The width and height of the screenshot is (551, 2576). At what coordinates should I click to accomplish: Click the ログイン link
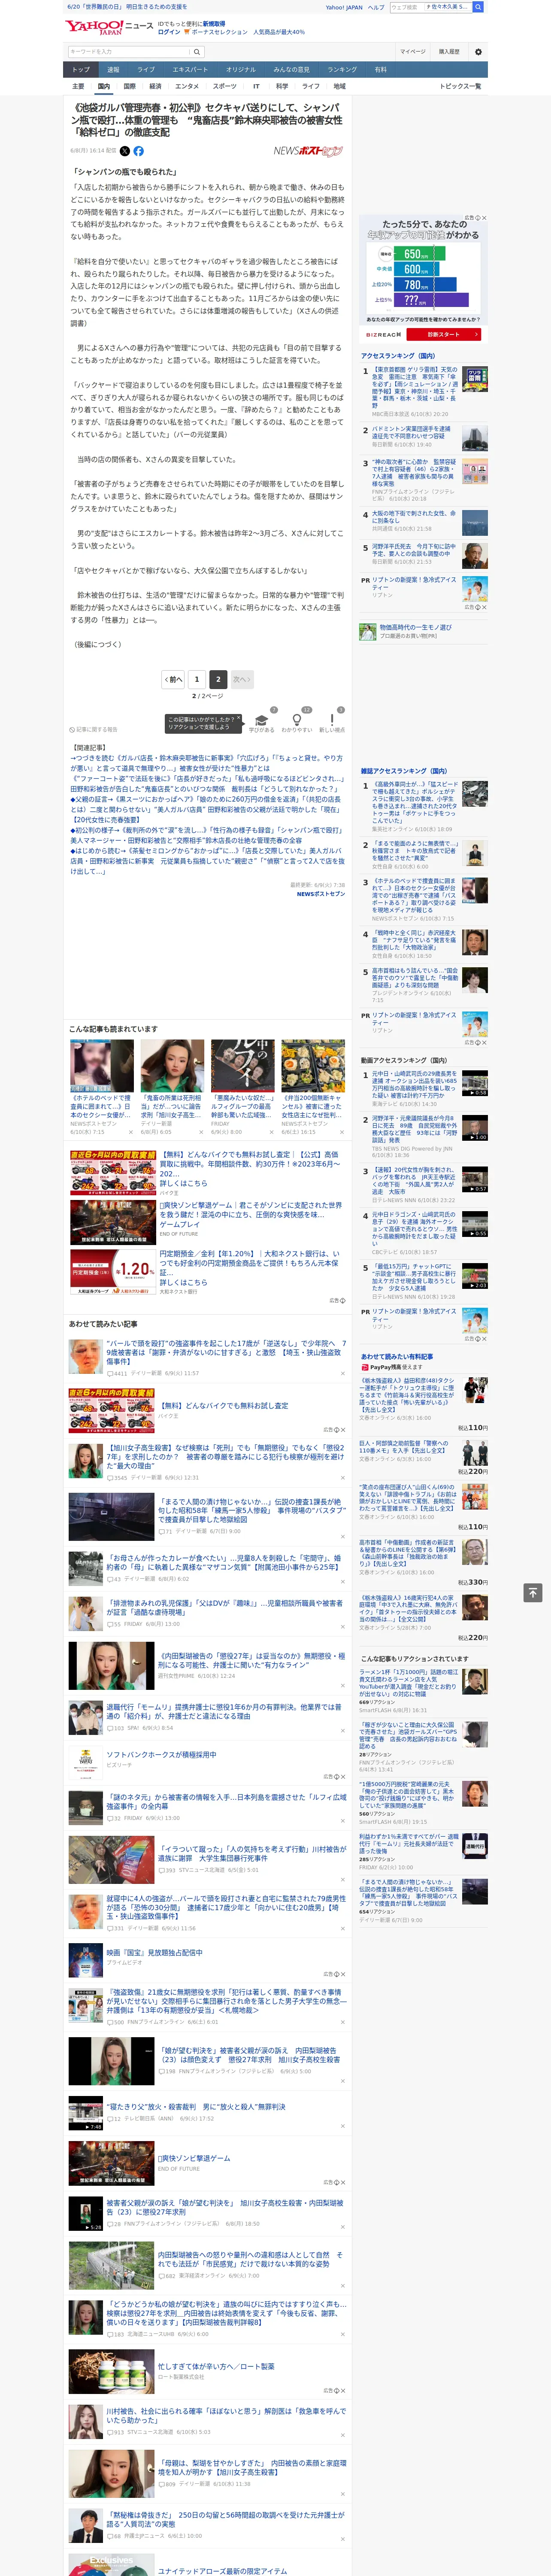169,32
